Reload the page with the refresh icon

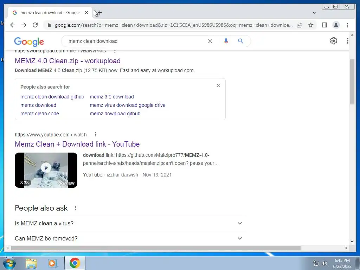[x=35, y=25]
